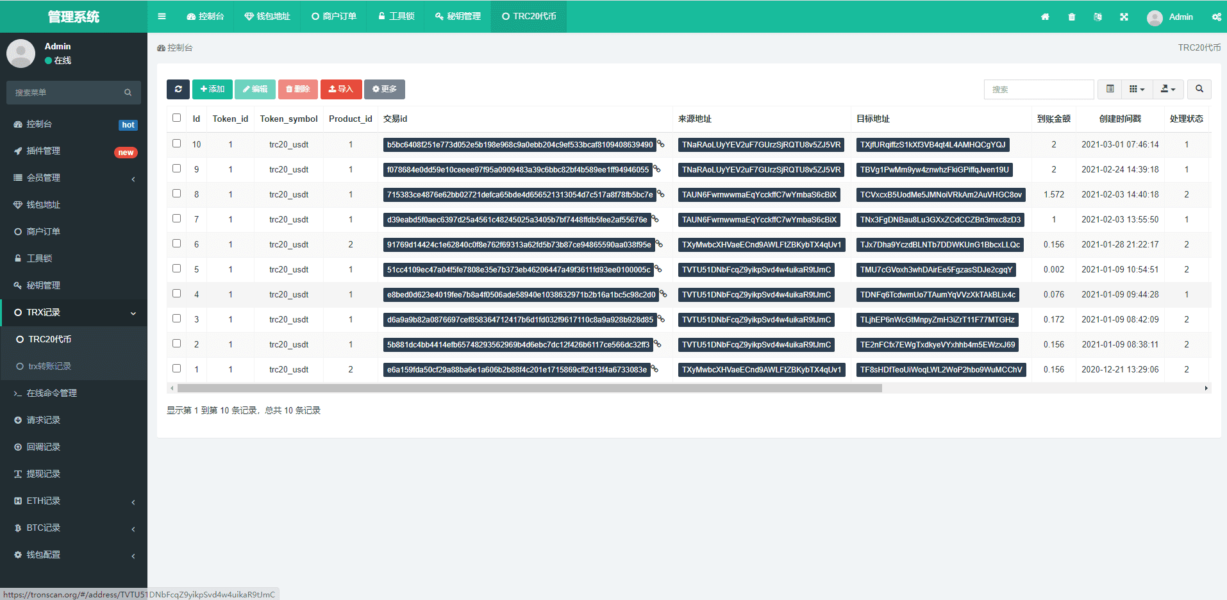
Task: Open trx转账记录 in the sidebar
Action: 49,366
